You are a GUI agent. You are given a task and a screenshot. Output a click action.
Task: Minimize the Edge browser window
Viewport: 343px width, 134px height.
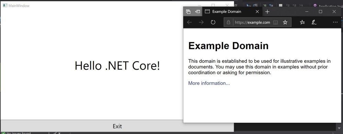[x=307, y=12]
